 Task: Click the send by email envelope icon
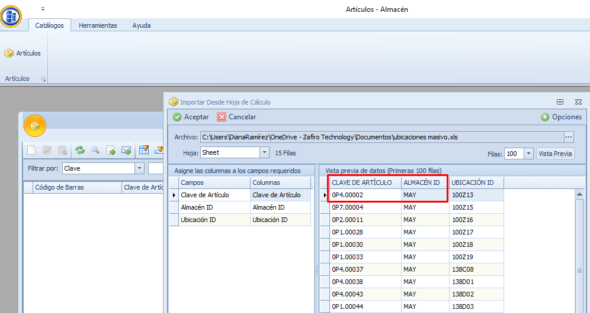126,150
